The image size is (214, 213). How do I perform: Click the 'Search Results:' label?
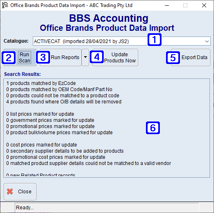[23, 74]
